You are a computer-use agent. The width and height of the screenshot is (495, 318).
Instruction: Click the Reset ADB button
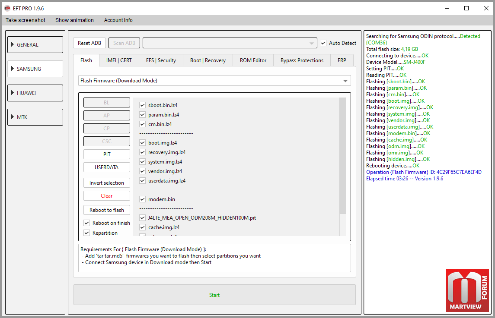[x=89, y=43]
